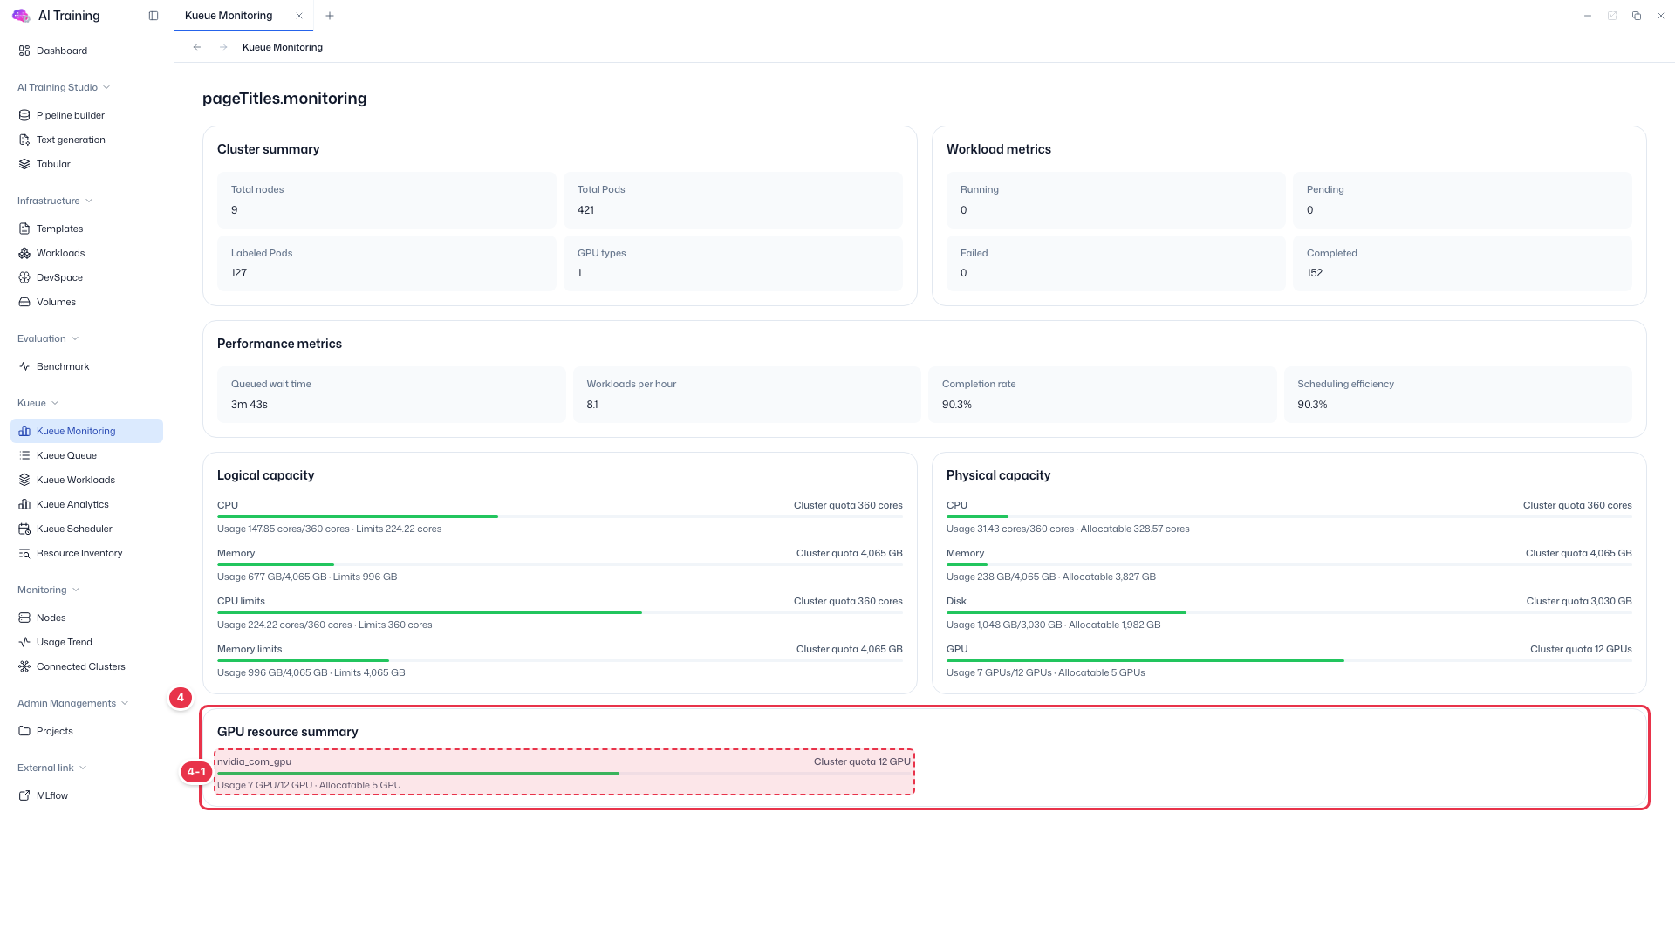
Task: Click the Projects folder icon
Action: (x=24, y=731)
